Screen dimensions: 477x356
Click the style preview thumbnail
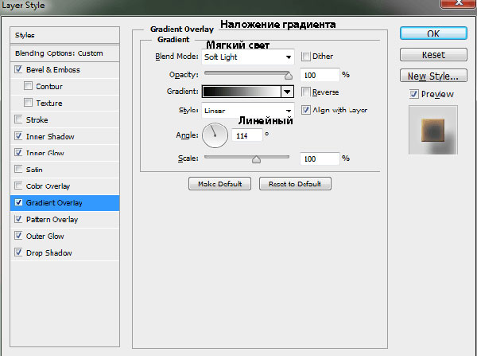coord(433,130)
